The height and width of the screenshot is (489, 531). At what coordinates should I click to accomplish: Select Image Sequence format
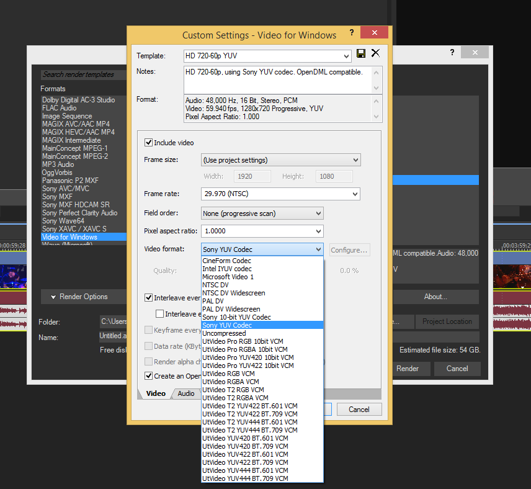[x=83, y=116]
